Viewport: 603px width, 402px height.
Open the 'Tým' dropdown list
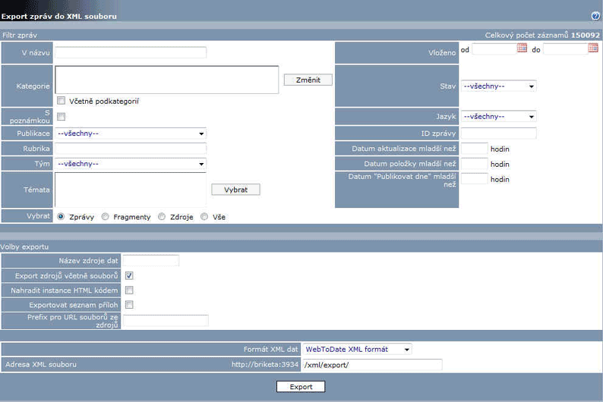pyautogui.click(x=130, y=163)
